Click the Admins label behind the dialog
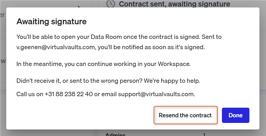Viewport: 266px width, 136px height. click(x=115, y=134)
